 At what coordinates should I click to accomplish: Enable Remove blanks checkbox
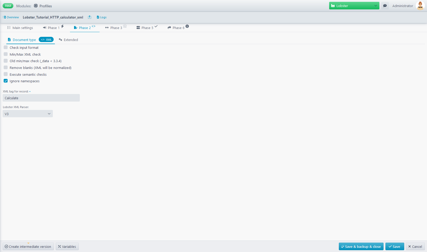click(5, 68)
